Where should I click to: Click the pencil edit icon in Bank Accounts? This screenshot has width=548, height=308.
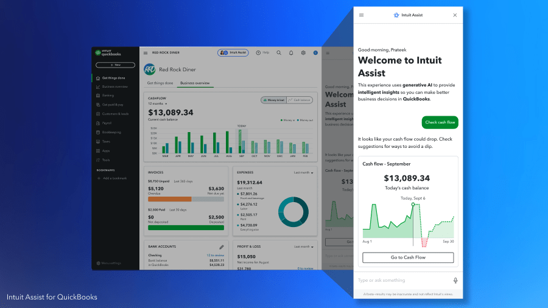(x=222, y=247)
